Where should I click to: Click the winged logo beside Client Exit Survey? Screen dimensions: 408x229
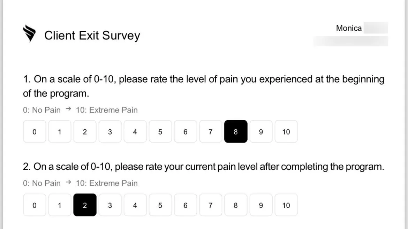coord(29,33)
